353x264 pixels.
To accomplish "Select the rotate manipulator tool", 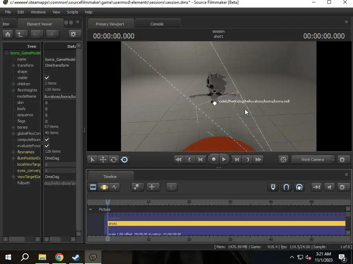I will [114, 159].
